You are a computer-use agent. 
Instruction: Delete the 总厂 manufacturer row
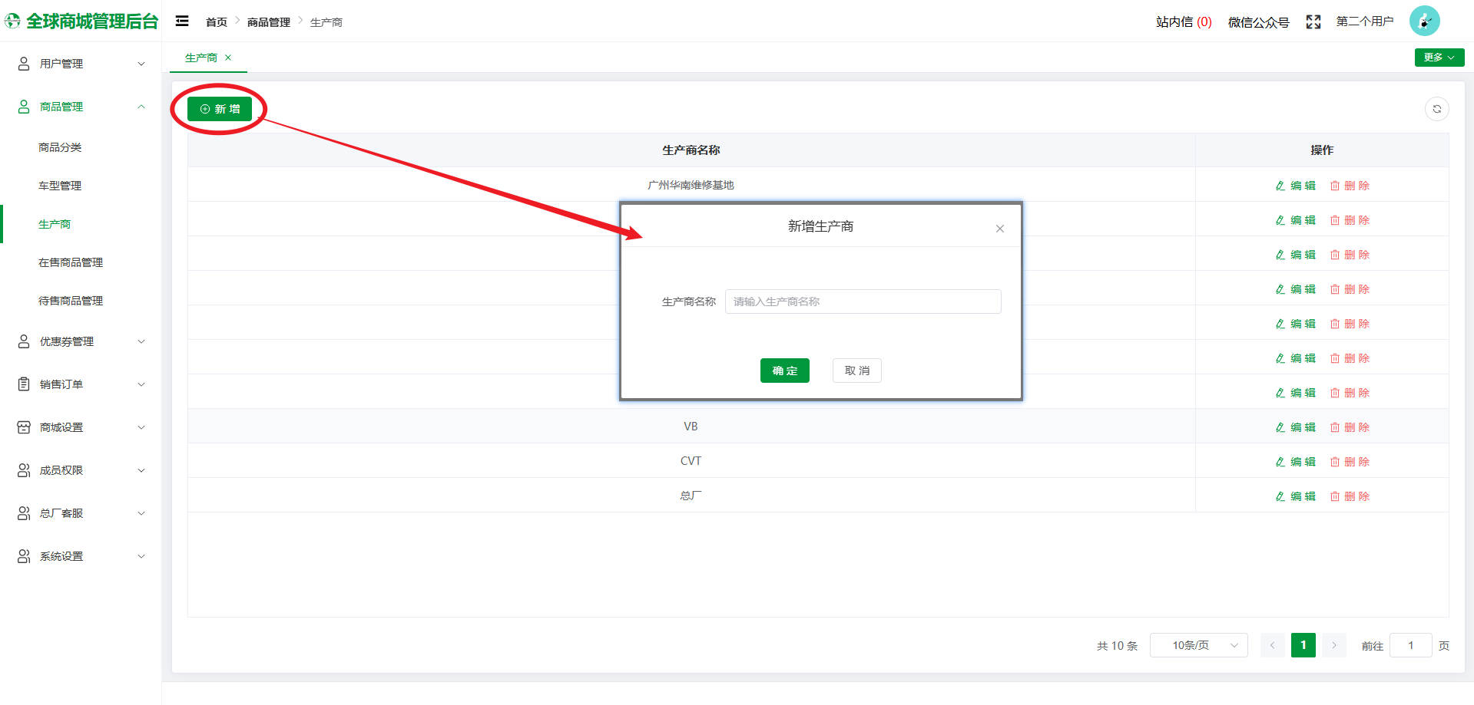click(x=1350, y=496)
